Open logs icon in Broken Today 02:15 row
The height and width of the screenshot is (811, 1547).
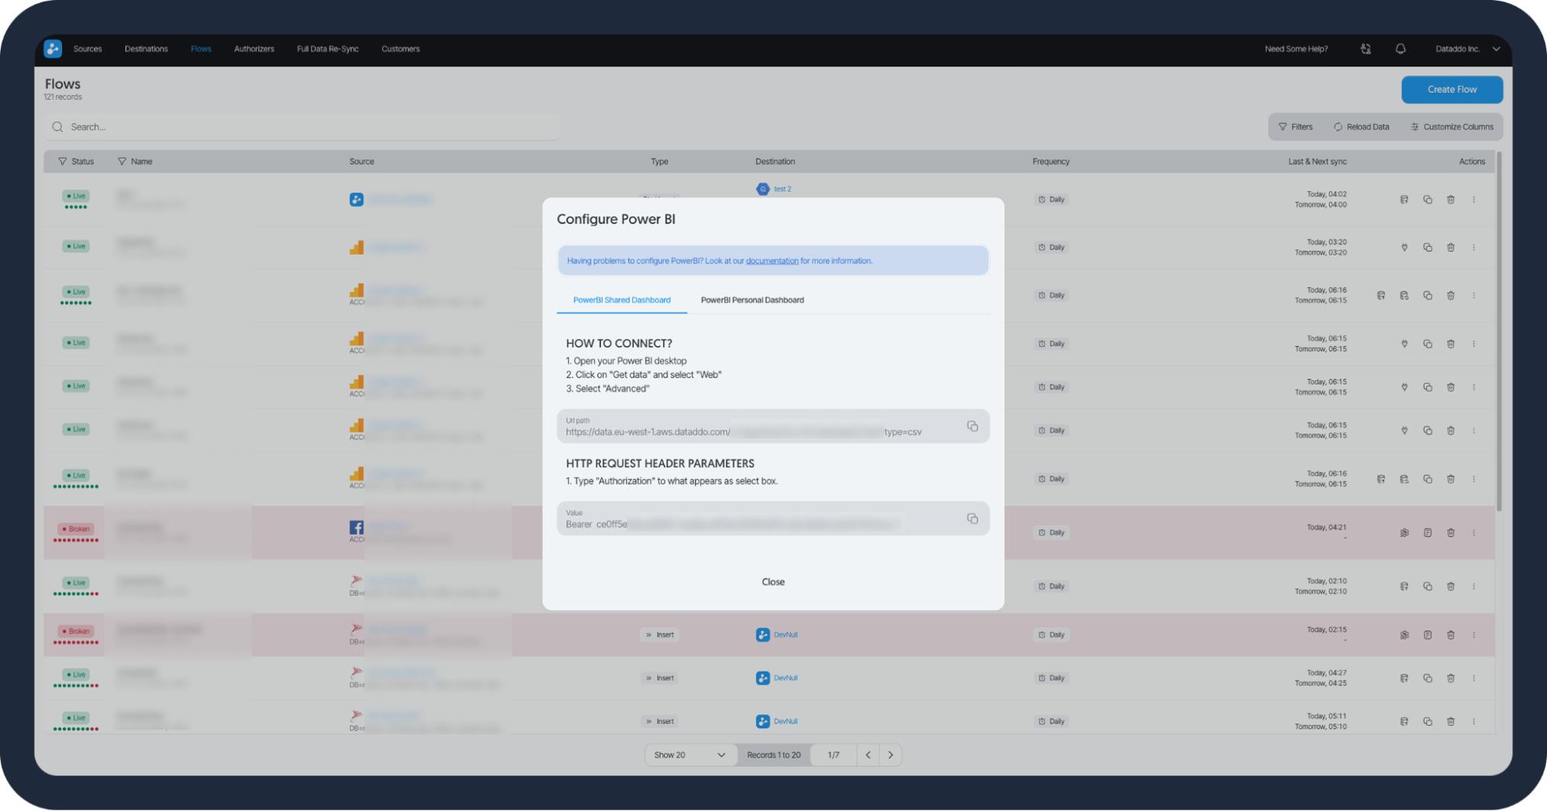[1427, 635]
